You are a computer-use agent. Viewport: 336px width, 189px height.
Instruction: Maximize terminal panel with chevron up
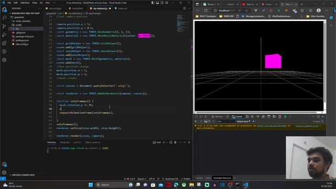[x=184, y=142]
